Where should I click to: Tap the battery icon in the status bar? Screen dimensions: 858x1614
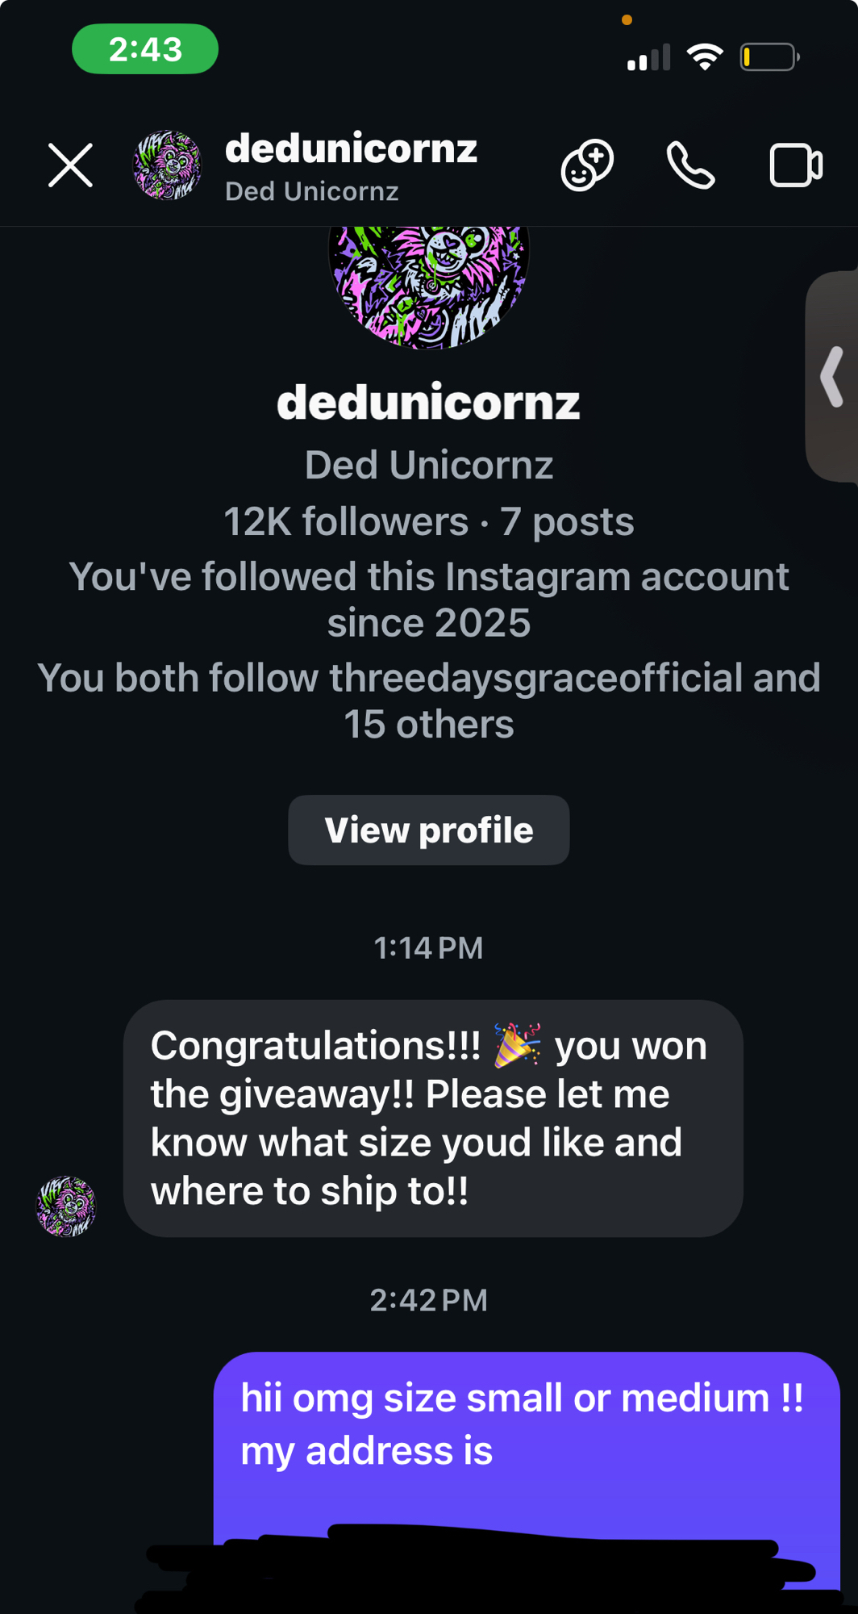coord(769,57)
